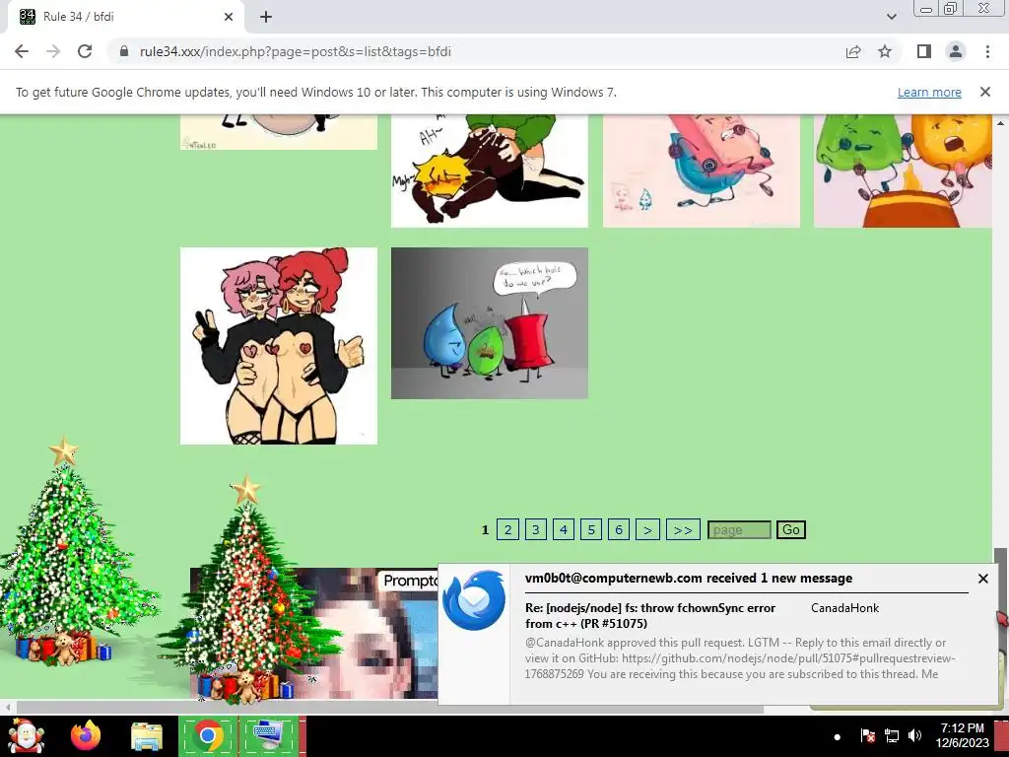Click the pull request message preview text
1009x757 pixels.
pos(740,657)
